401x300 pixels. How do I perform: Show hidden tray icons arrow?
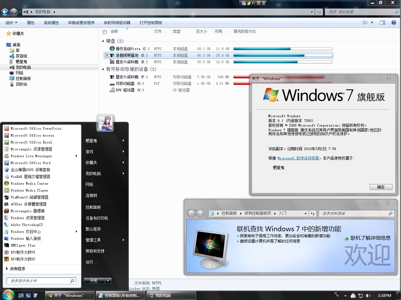pyautogui.click(x=345, y=295)
